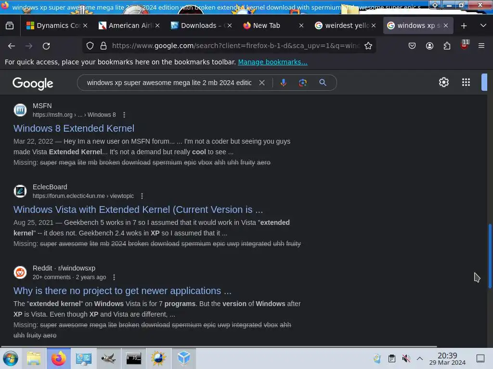Focus the URL address bar
Image resolution: width=493 pixels, height=369 pixels.
[x=235, y=46]
